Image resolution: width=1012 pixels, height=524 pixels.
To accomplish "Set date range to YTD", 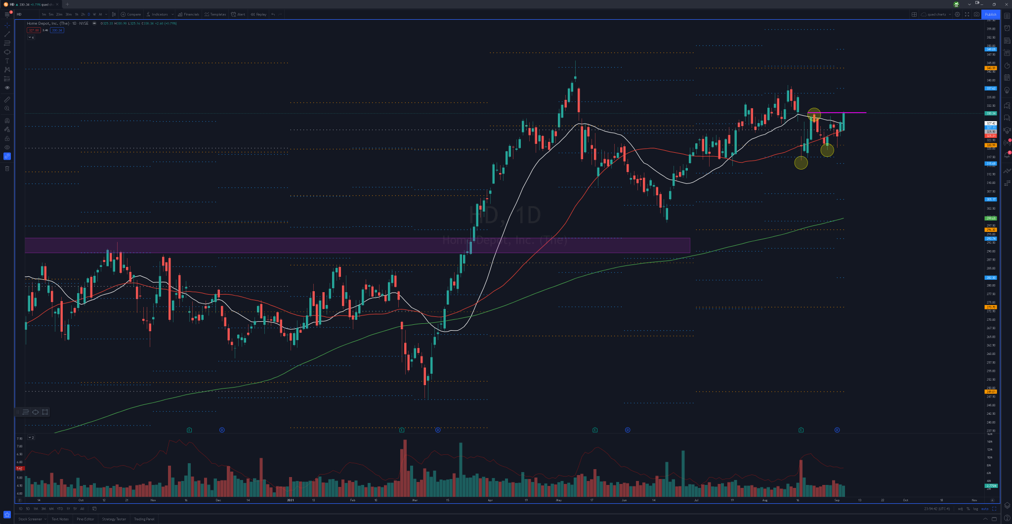I will point(60,509).
